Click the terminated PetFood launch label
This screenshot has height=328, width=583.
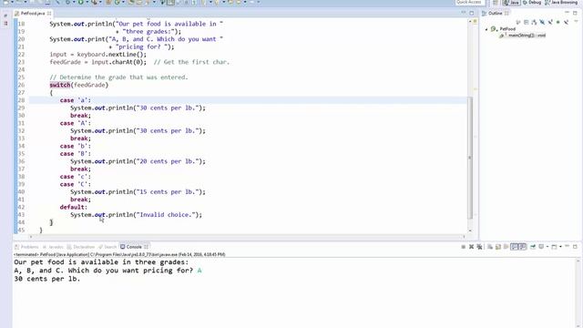pyautogui.click(x=119, y=254)
